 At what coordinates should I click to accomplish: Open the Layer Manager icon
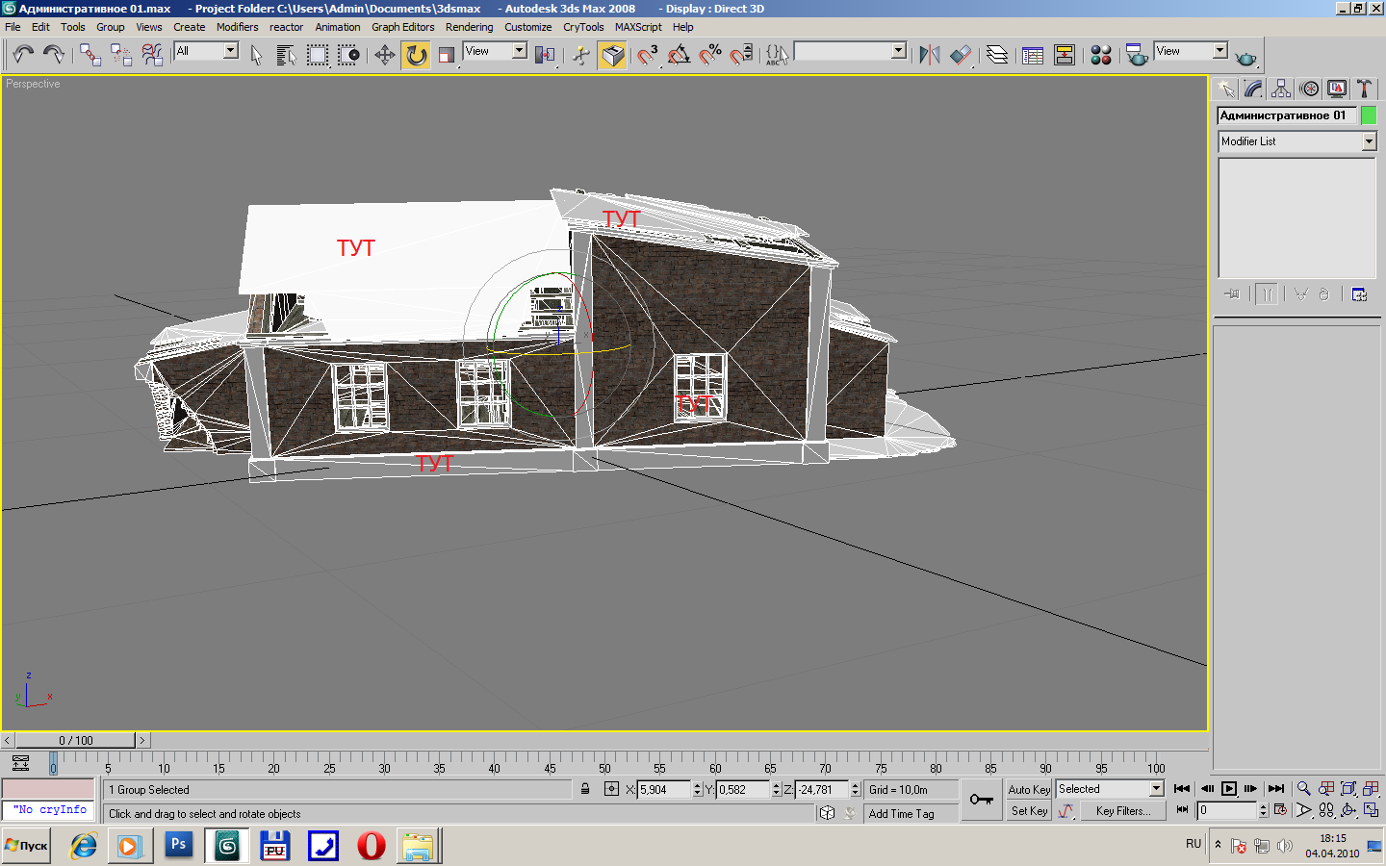tap(997, 55)
